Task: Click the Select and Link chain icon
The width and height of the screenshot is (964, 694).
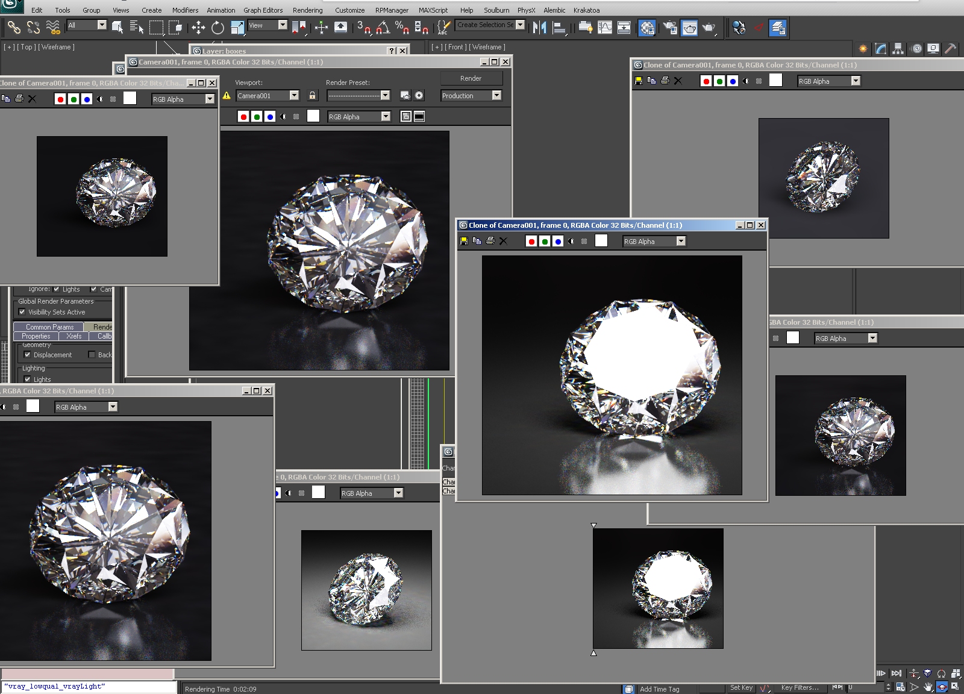Action: click(14, 27)
